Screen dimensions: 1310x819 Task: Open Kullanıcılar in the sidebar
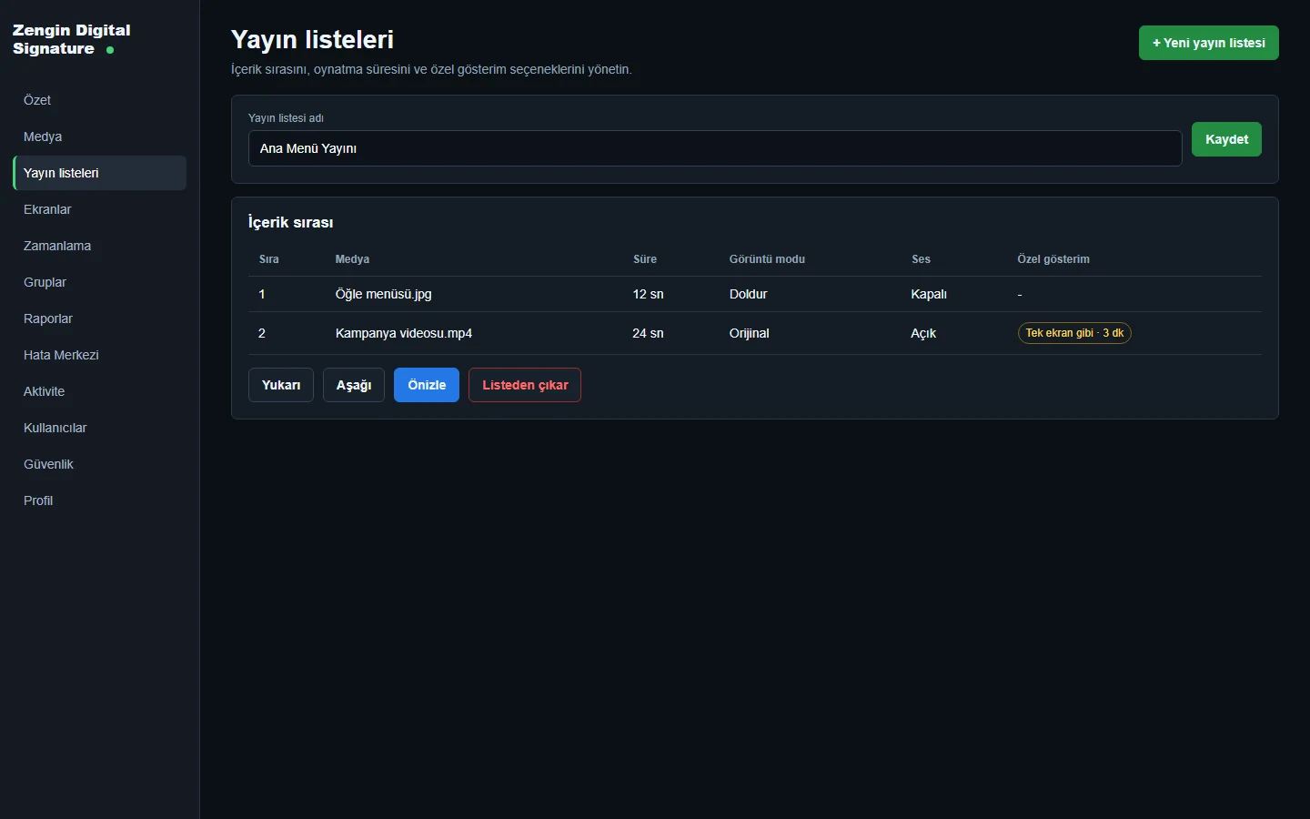99,428
